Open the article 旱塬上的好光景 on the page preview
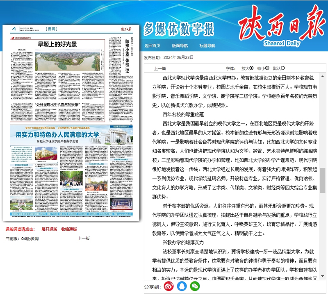328x295 pixels. 57,44
